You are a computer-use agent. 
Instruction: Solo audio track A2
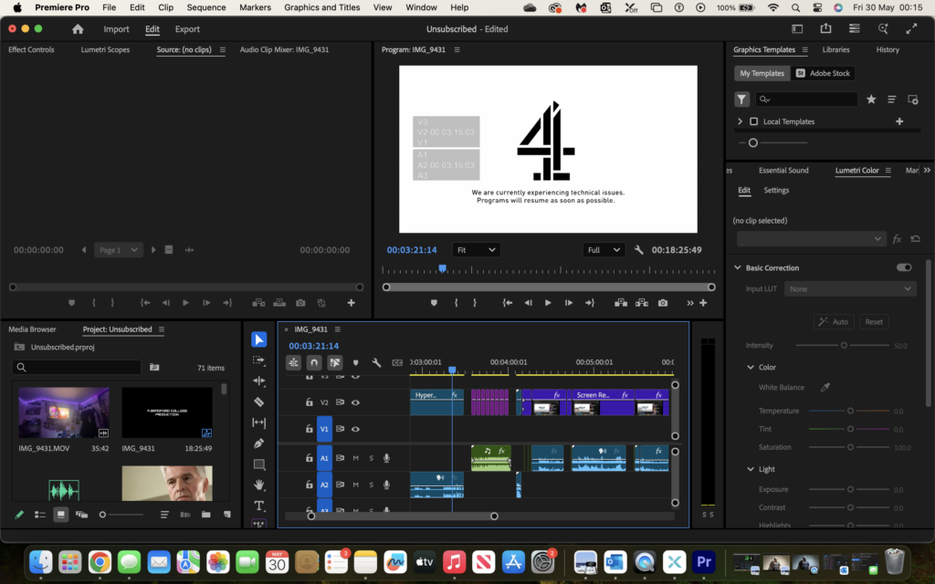(x=371, y=485)
